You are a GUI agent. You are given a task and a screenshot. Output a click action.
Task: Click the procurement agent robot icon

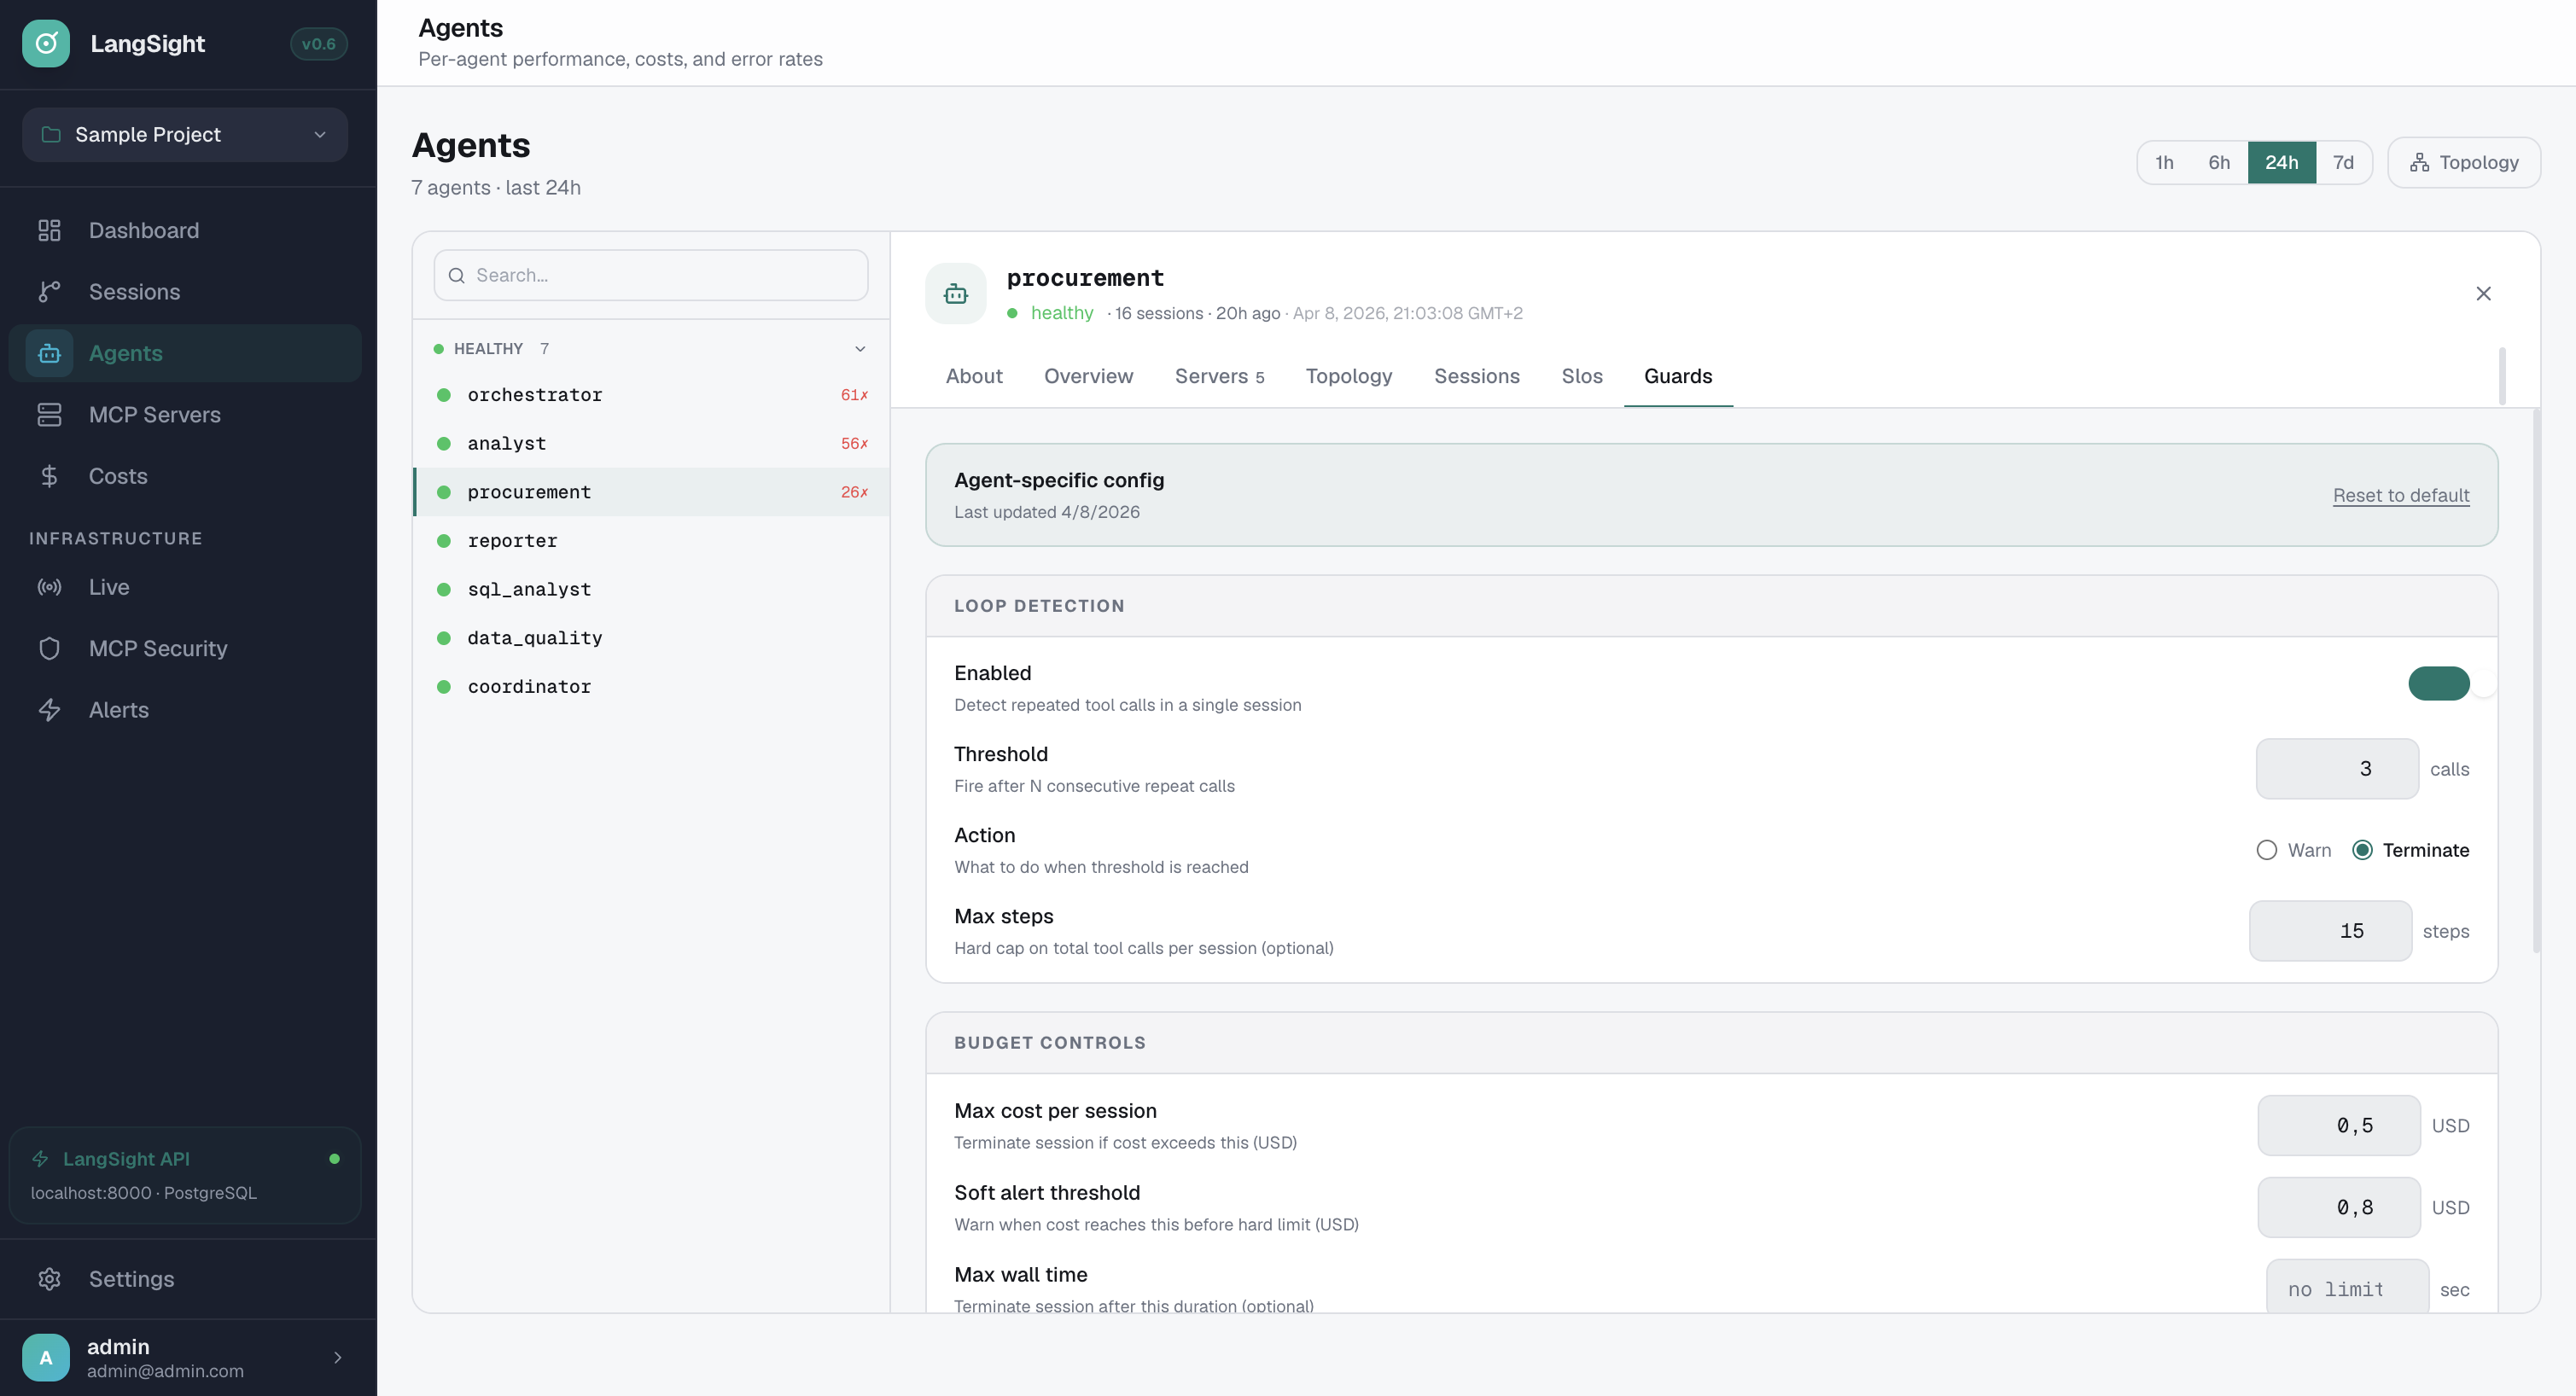pyautogui.click(x=956, y=293)
